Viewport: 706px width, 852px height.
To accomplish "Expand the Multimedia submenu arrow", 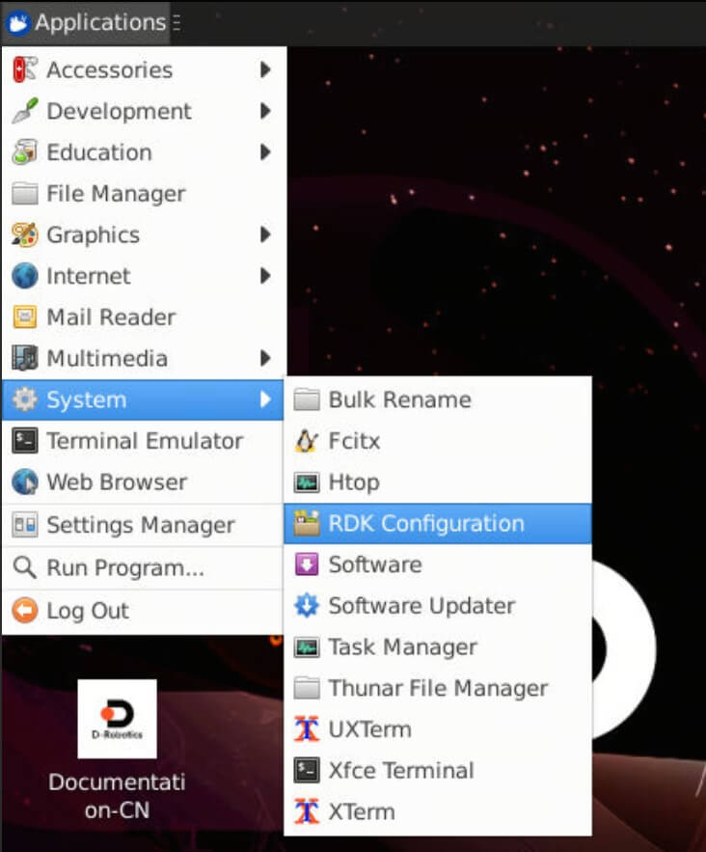I will pos(265,359).
